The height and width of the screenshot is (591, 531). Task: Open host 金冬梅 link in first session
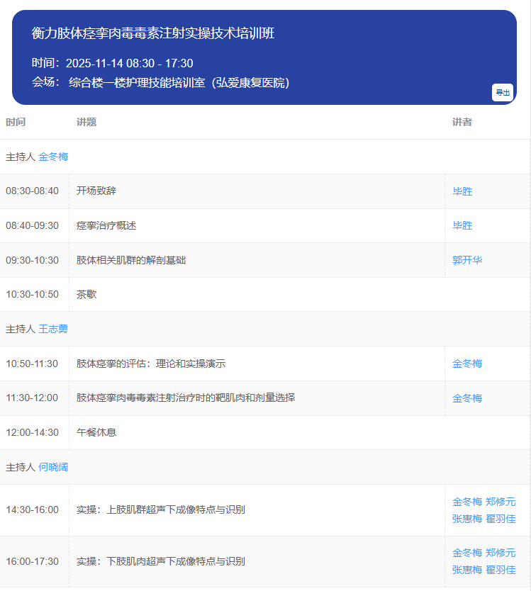(x=53, y=157)
